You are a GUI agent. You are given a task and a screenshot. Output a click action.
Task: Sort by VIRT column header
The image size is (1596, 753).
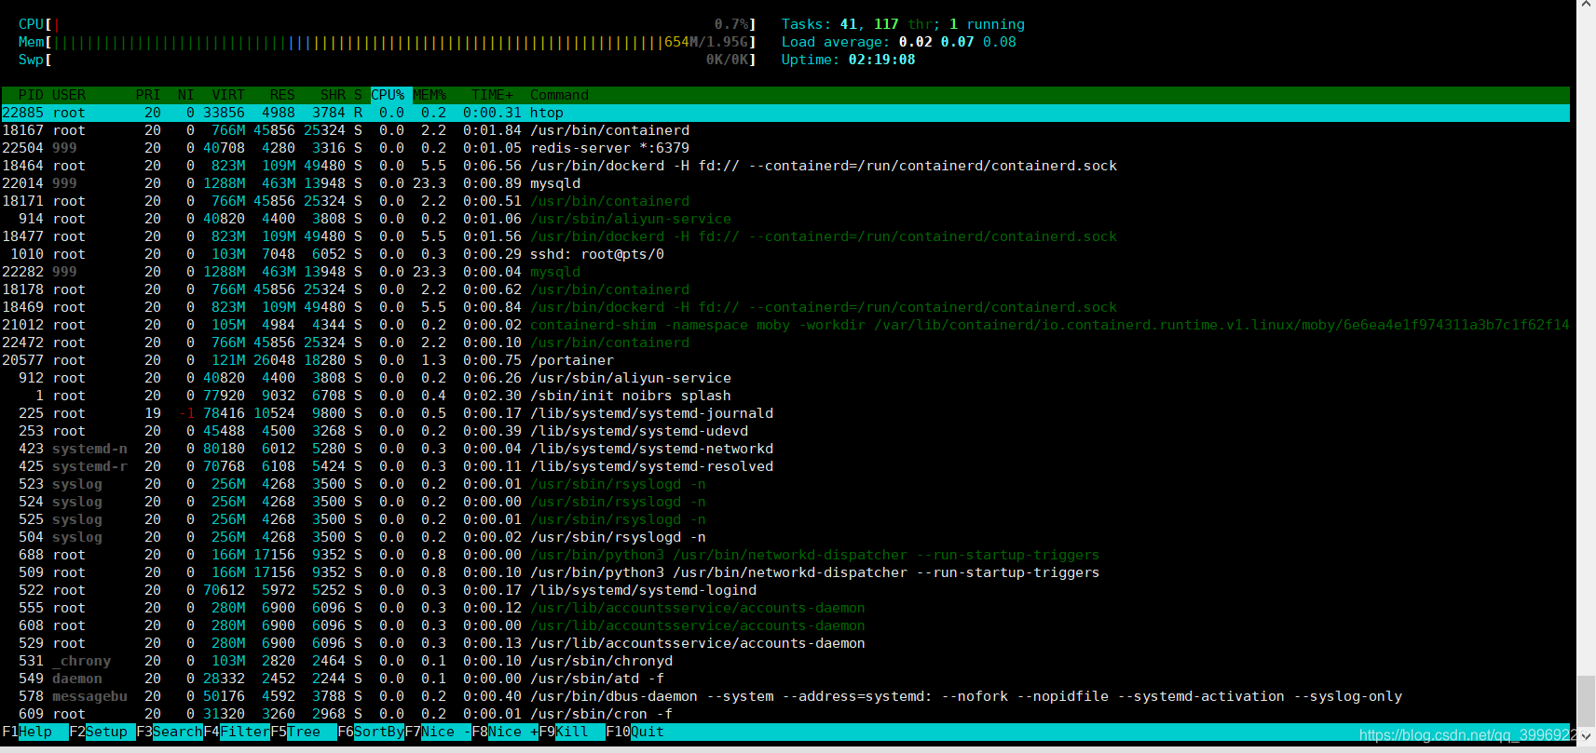click(228, 95)
